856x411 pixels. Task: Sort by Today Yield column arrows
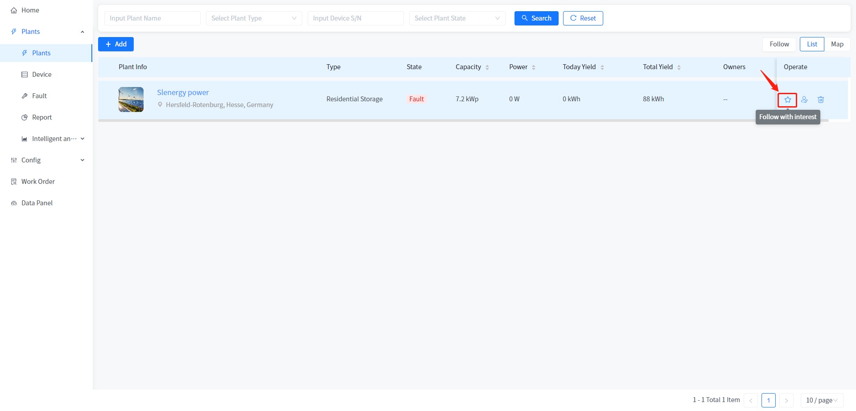point(602,67)
